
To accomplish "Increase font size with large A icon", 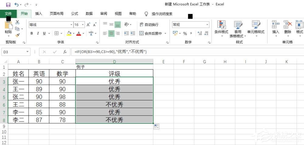I will [88, 25].
